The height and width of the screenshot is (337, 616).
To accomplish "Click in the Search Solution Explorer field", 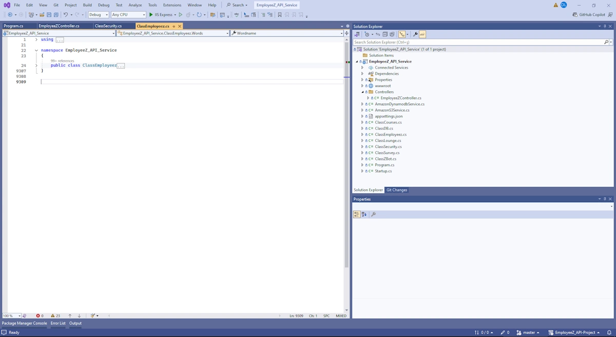I will coord(477,42).
